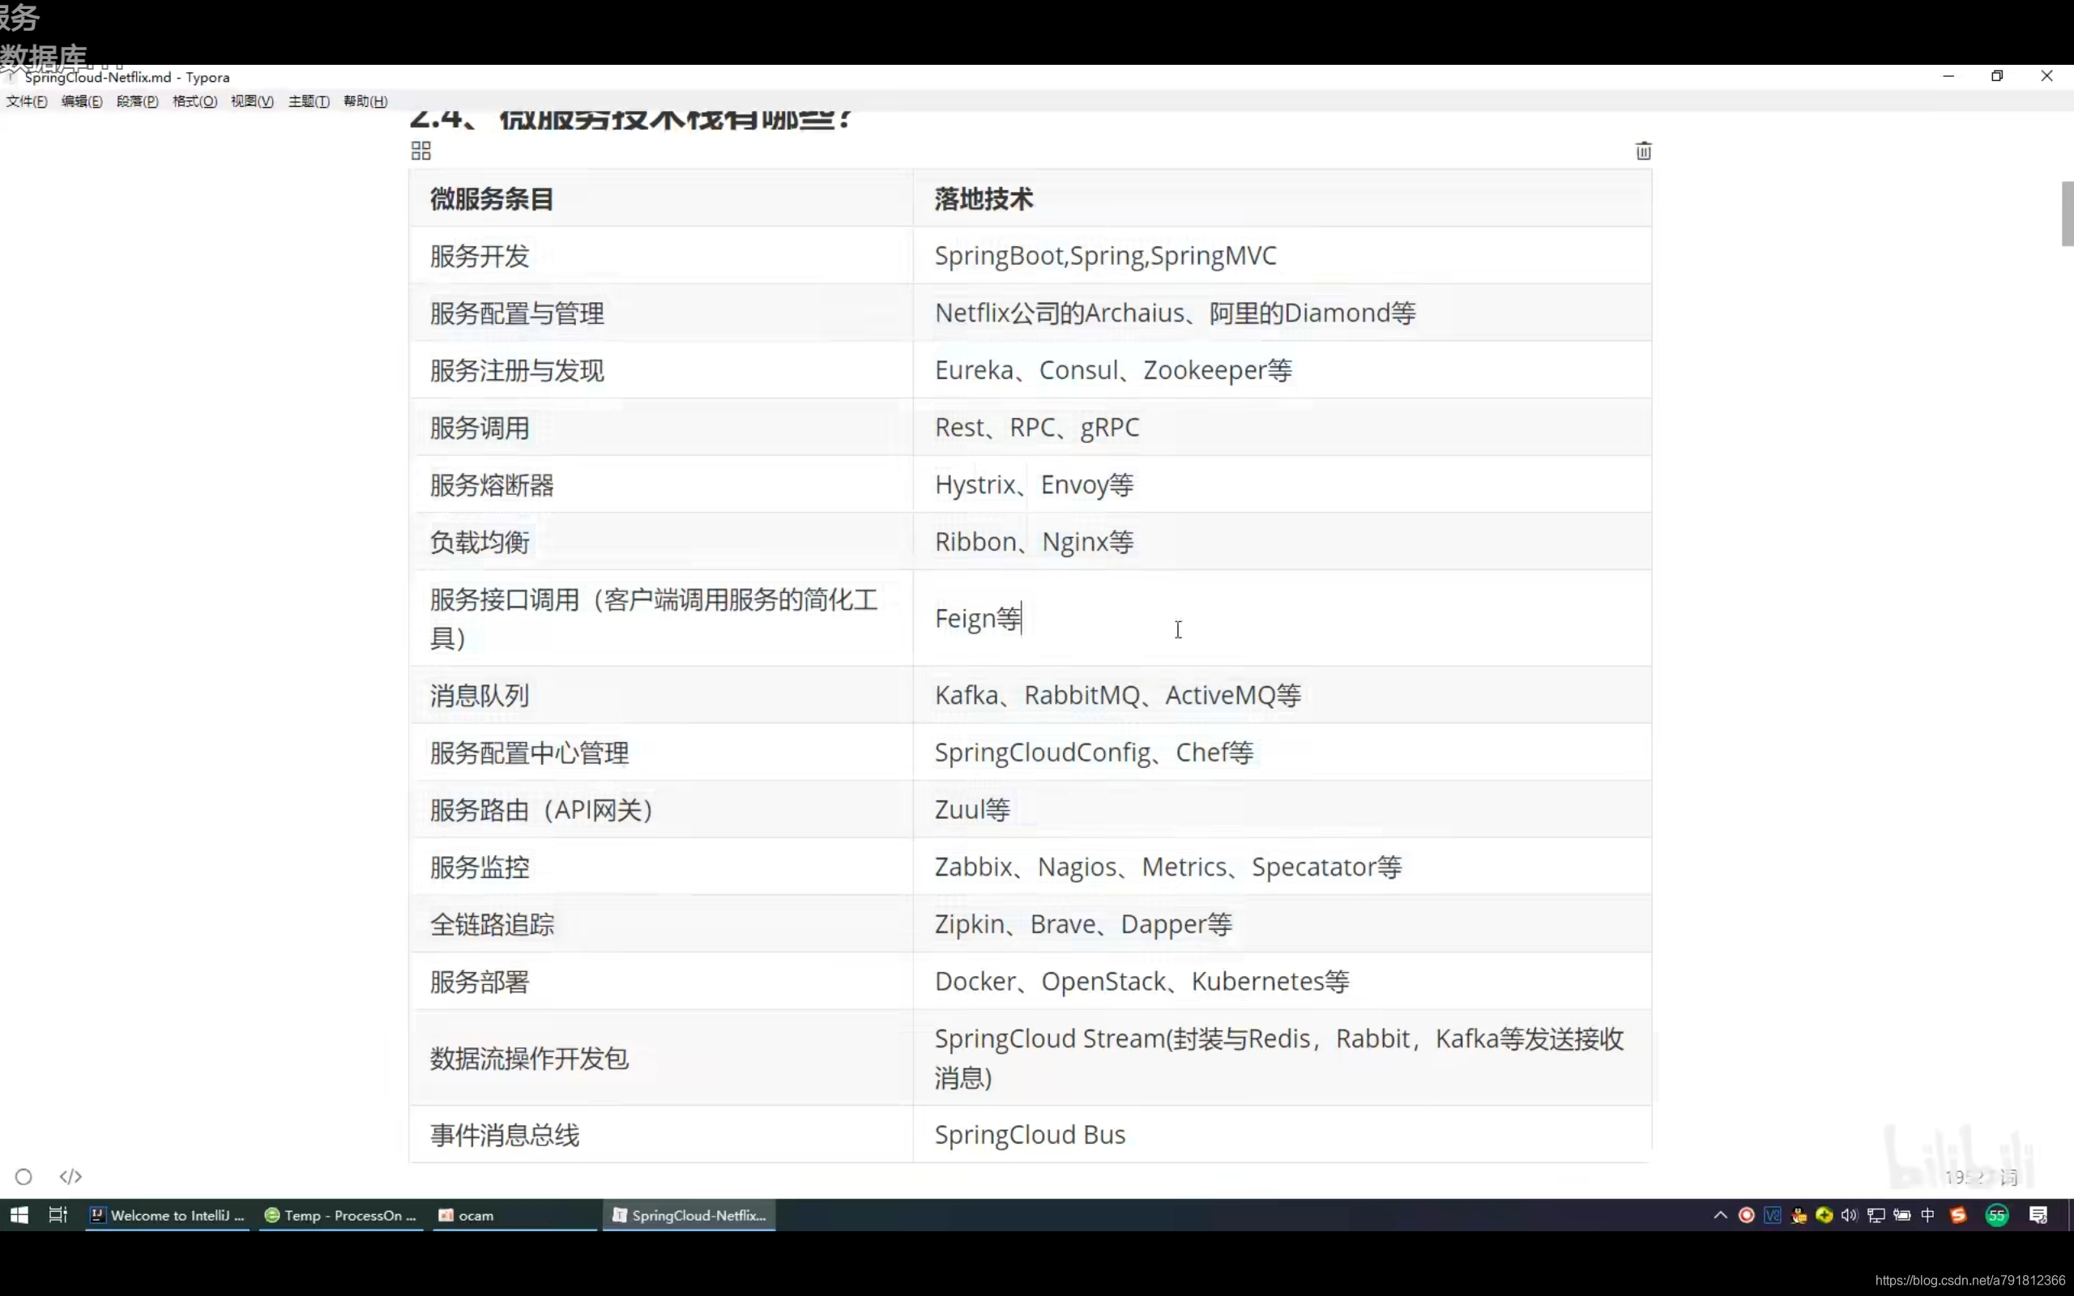
Task: Click the Netflix公司的Archaius cell
Action: (x=1282, y=313)
